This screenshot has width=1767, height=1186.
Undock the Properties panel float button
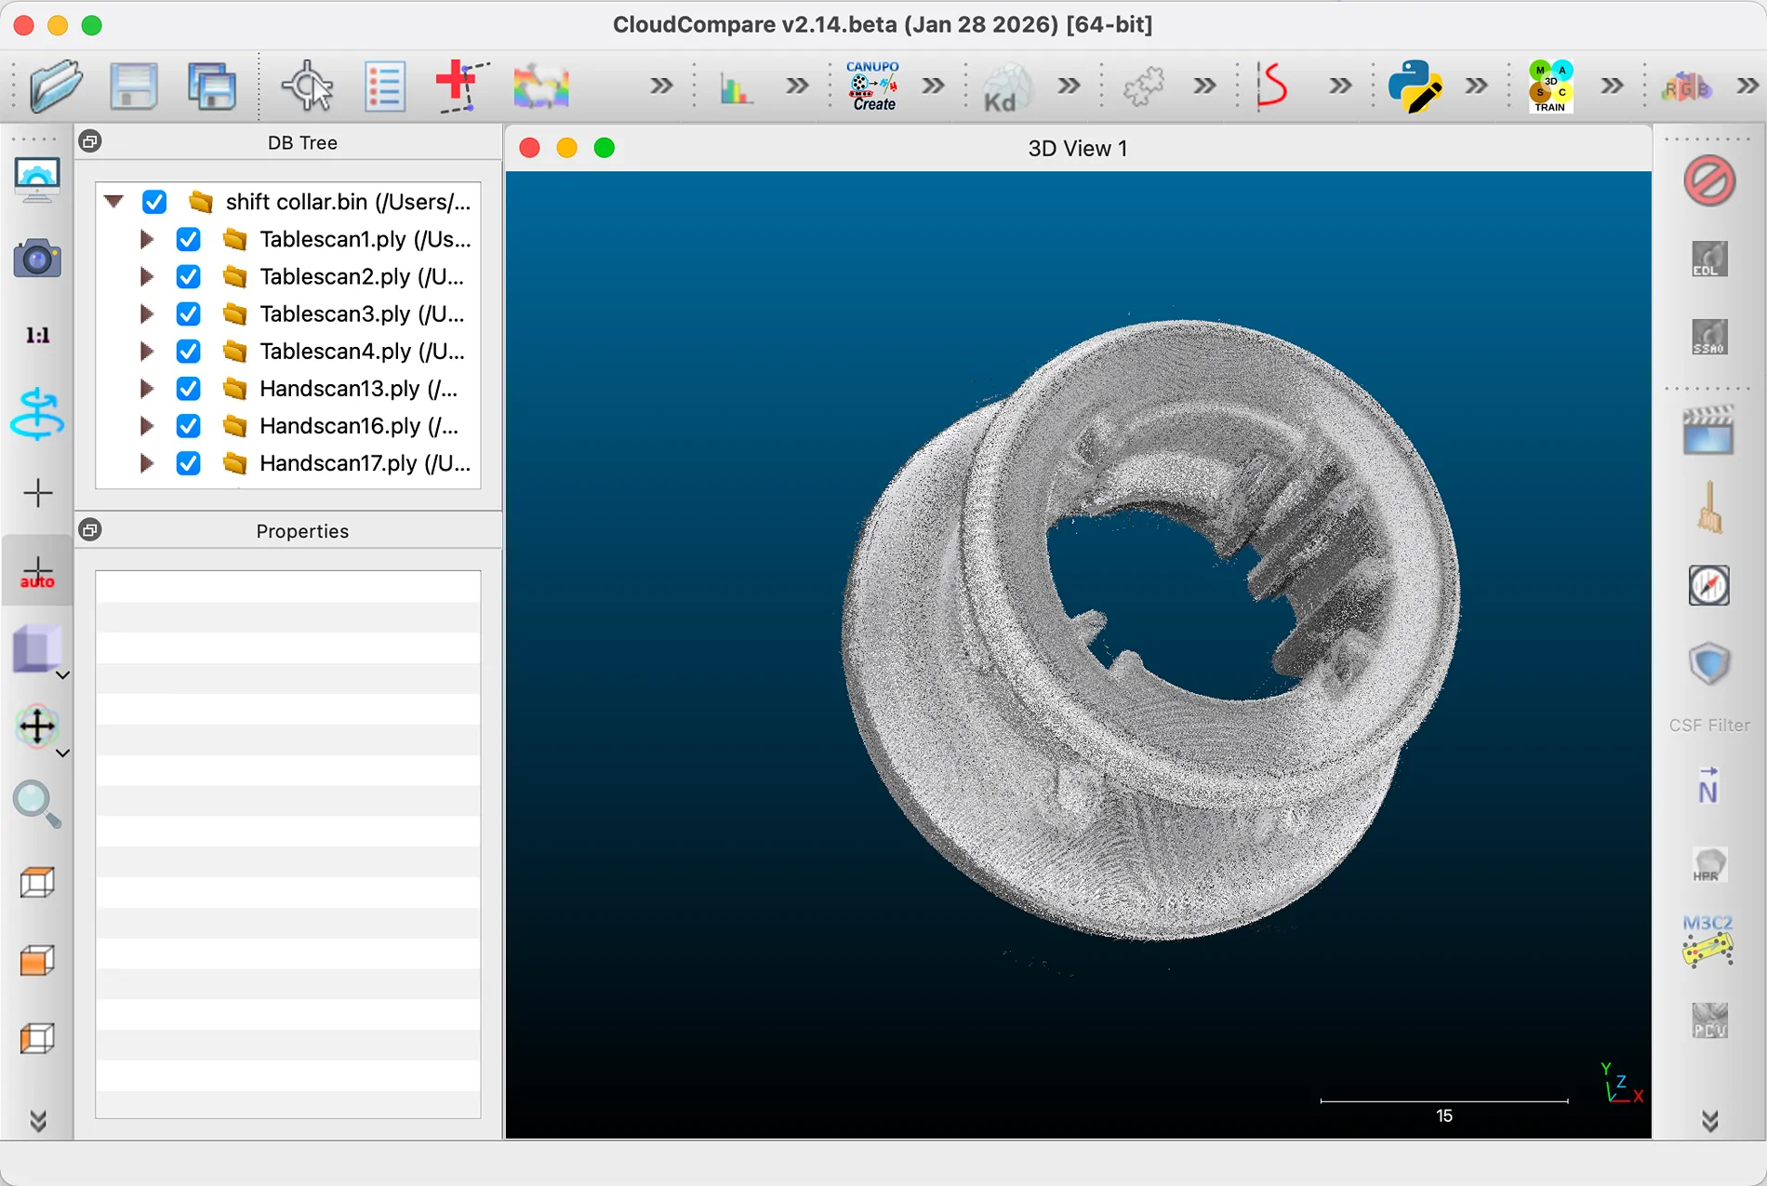90,530
